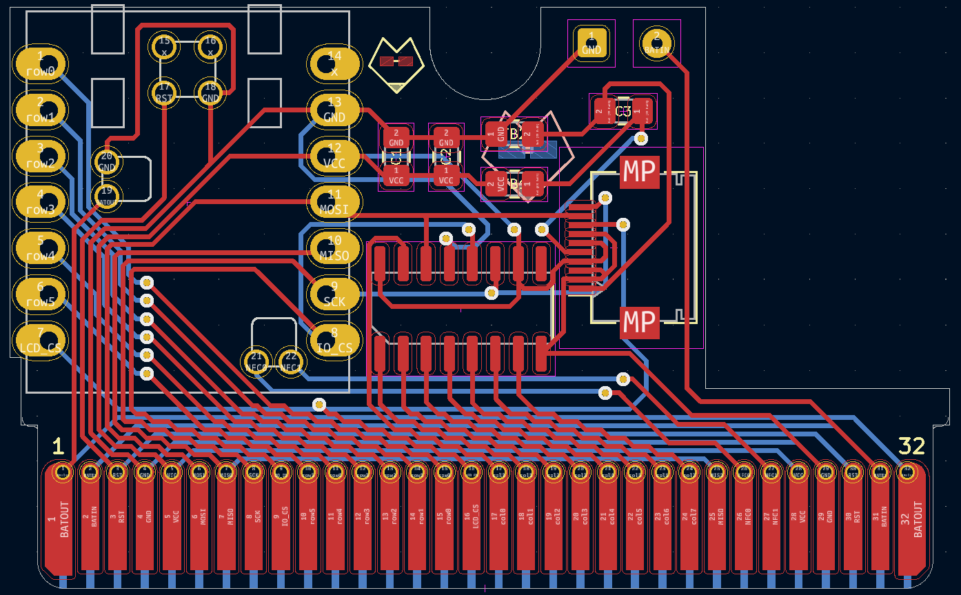Select the lower MP mounting pad
The width and height of the screenshot is (961, 595).
pos(640,322)
